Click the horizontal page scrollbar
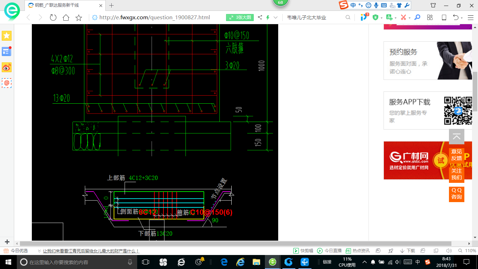Image resolution: width=478 pixels, height=269 pixels. pos(236,243)
